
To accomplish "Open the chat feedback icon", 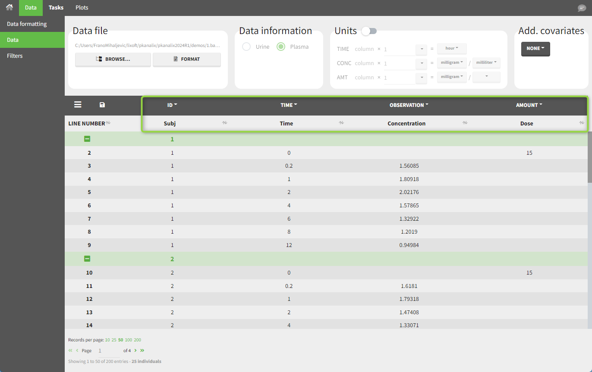I will click(x=582, y=8).
